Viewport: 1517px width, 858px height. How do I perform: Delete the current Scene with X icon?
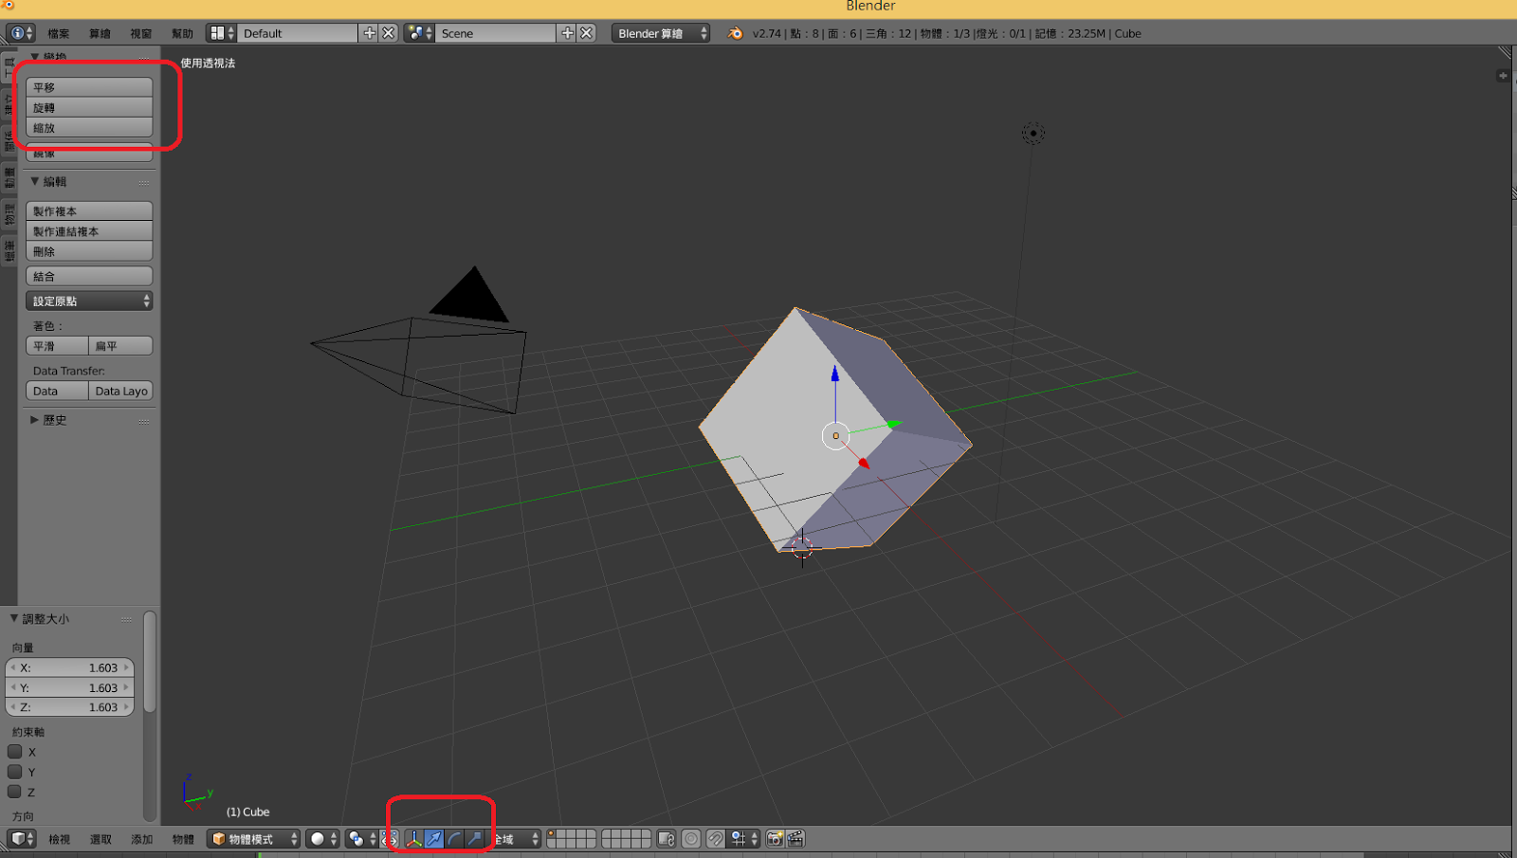pos(587,33)
